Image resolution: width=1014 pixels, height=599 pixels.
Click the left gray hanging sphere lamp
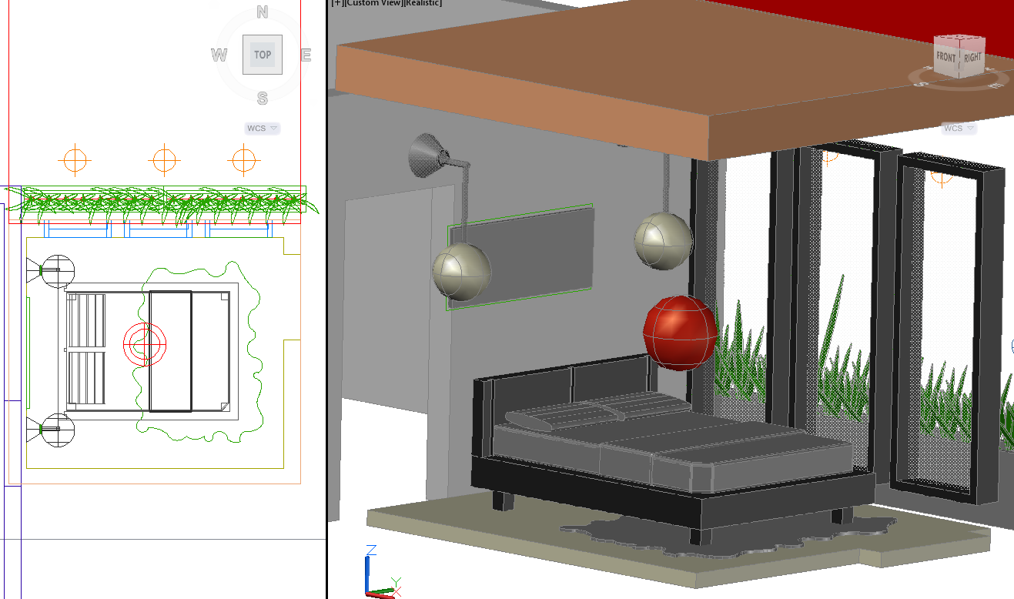461,272
